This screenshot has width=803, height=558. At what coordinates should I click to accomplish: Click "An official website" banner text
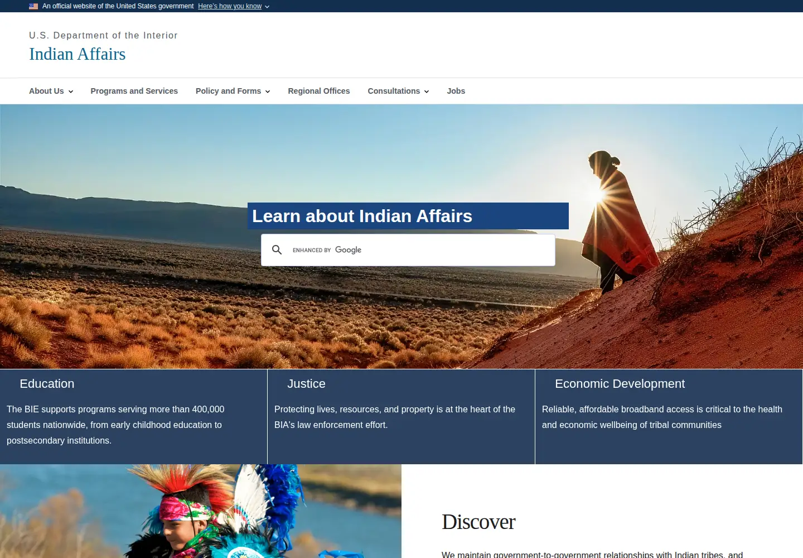(x=118, y=6)
